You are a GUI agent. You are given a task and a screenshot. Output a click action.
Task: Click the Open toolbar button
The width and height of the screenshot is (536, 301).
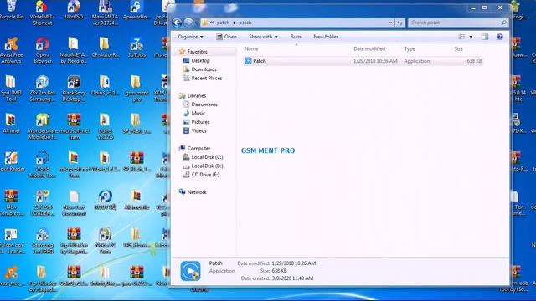[227, 37]
